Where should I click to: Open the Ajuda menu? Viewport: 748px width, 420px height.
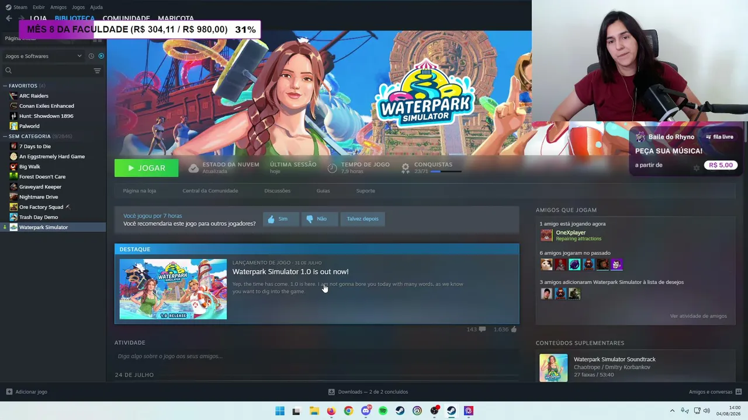pyautogui.click(x=96, y=7)
